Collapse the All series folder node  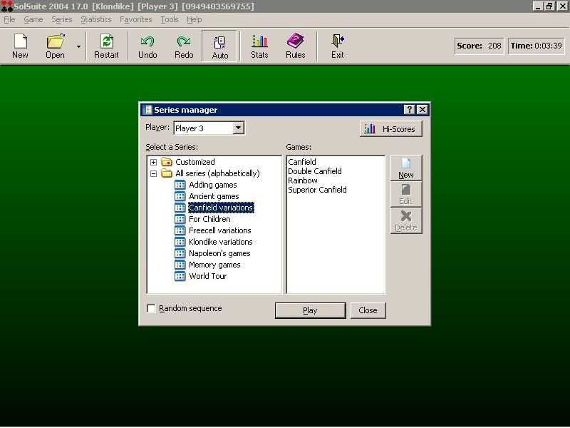pyautogui.click(x=153, y=173)
